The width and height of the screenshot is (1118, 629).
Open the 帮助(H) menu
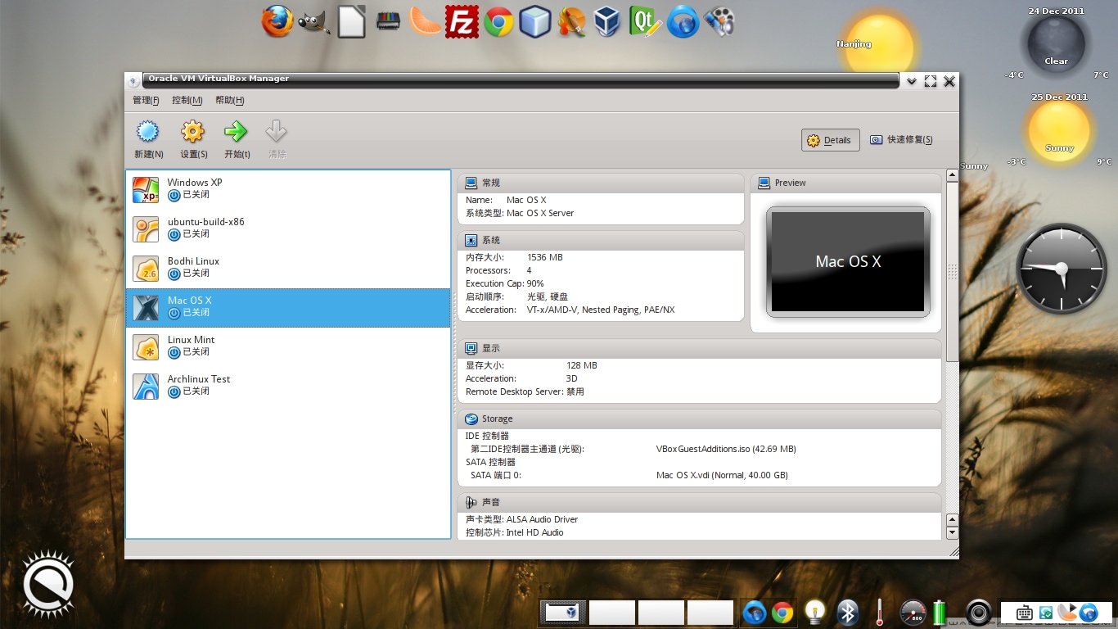click(x=230, y=100)
